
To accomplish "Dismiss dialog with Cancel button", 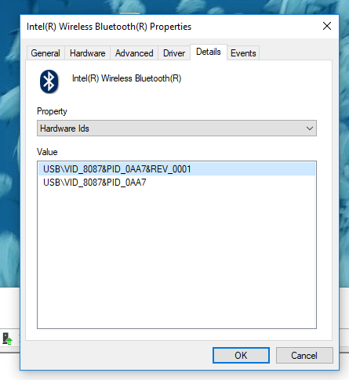I will point(304,355).
